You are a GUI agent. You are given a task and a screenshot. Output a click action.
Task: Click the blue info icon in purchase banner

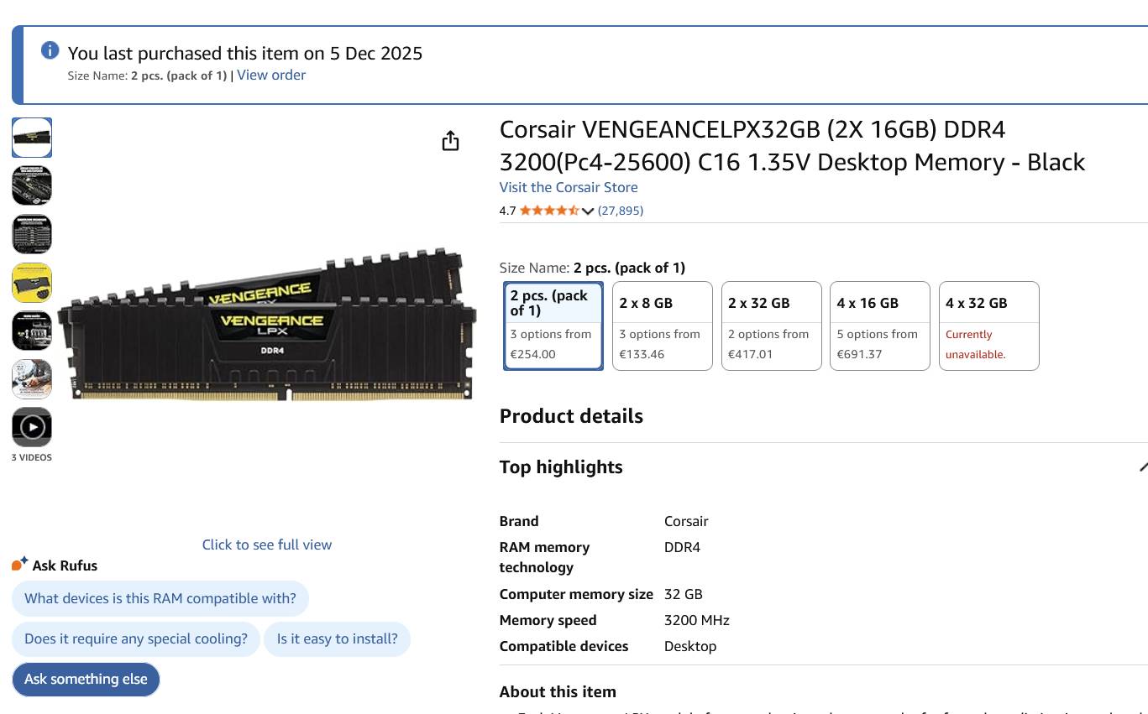tap(50, 50)
